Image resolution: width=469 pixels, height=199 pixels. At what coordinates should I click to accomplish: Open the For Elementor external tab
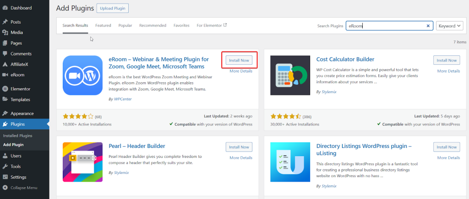tap(212, 26)
